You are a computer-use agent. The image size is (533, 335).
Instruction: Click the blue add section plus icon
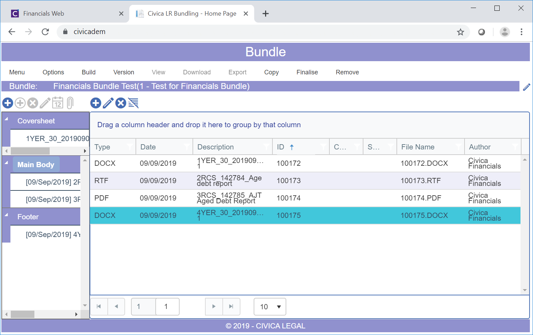click(8, 103)
